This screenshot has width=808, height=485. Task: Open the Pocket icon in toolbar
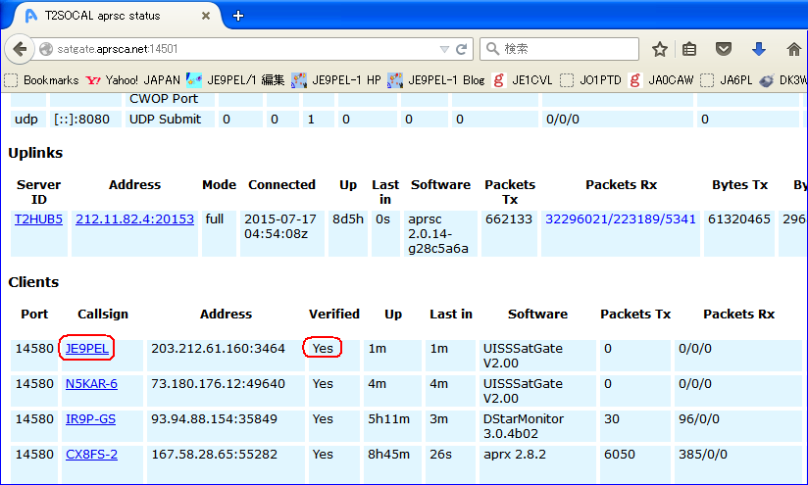pyautogui.click(x=724, y=49)
